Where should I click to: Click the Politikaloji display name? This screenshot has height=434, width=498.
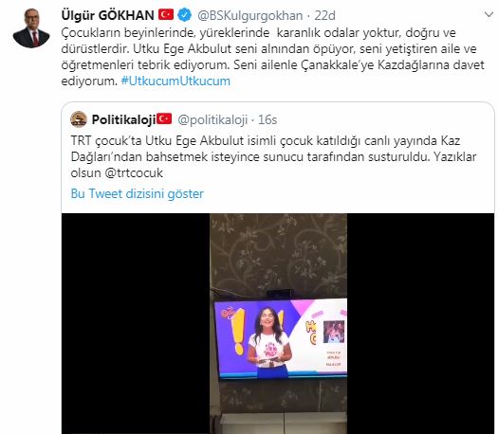click(123, 119)
